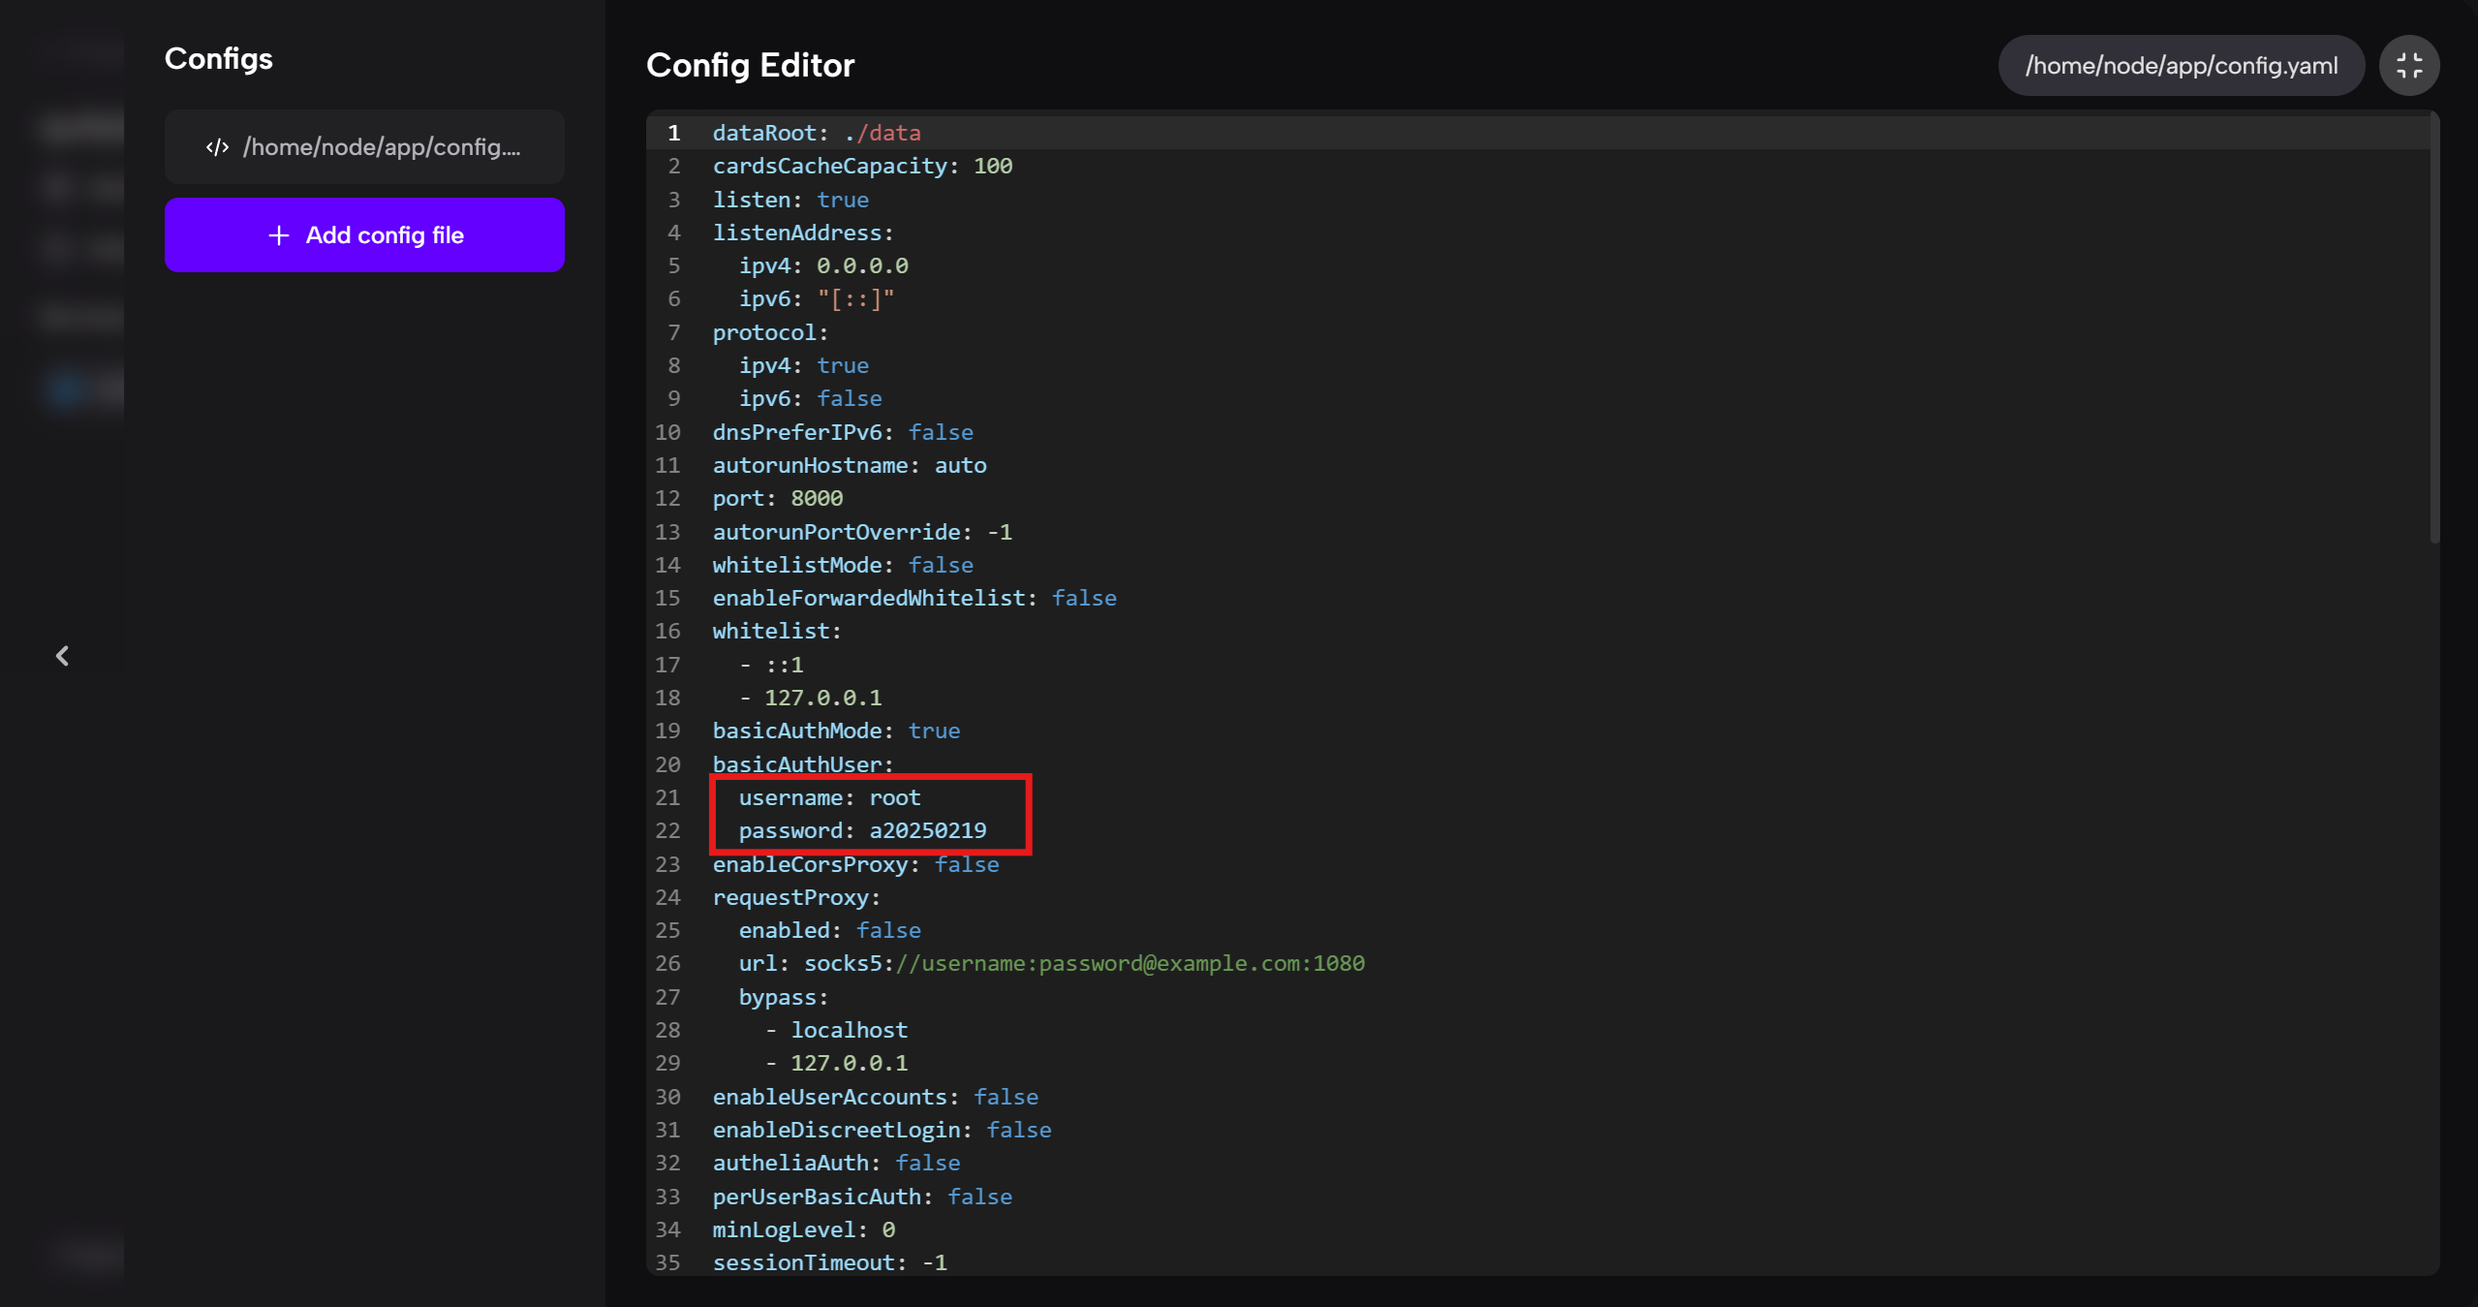Image resolution: width=2478 pixels, height=1307 pixels.
Task: Click the basicAuthMode true value
Action: (x=933, y=731)
